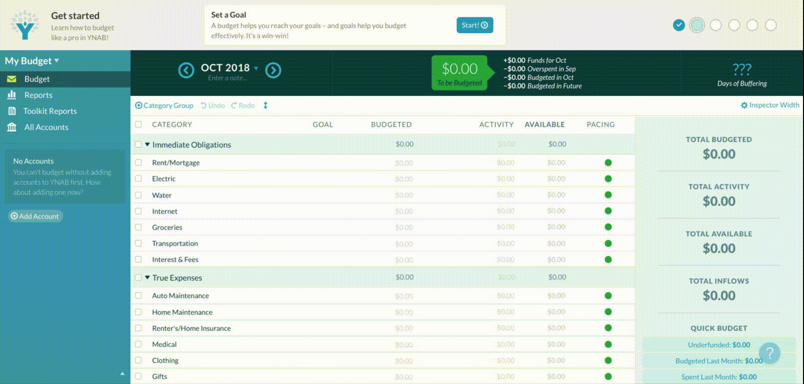Click the Reports bar chart icon
The width and height of the screenshot is (804, 384).
12,95
